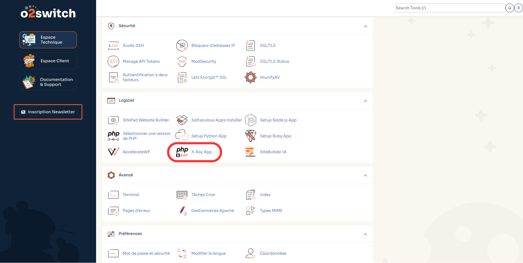Click the ImunifyAV link

(270, 77)
